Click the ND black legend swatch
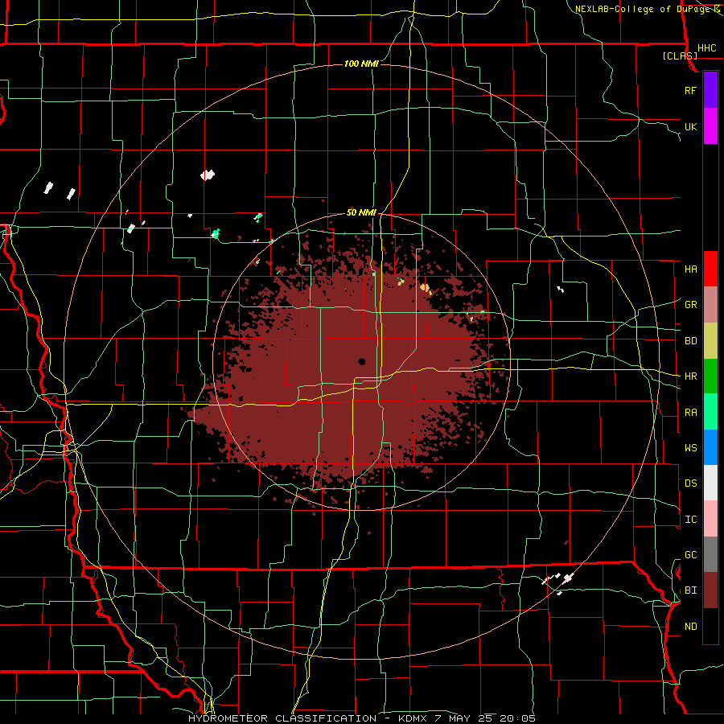 click(x=710, y=626)
